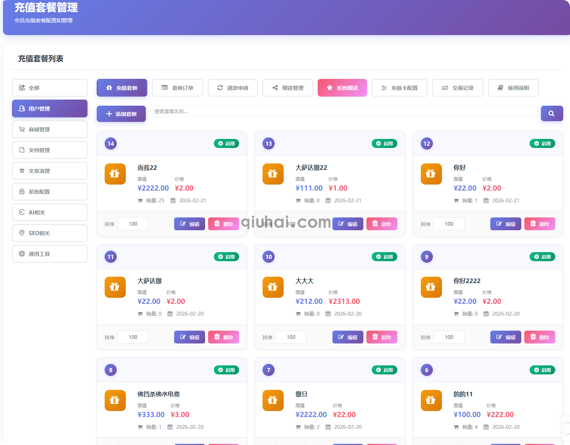The image size is (570, 445).
Task: Click the number 11 badge
Action: point(111,257)
